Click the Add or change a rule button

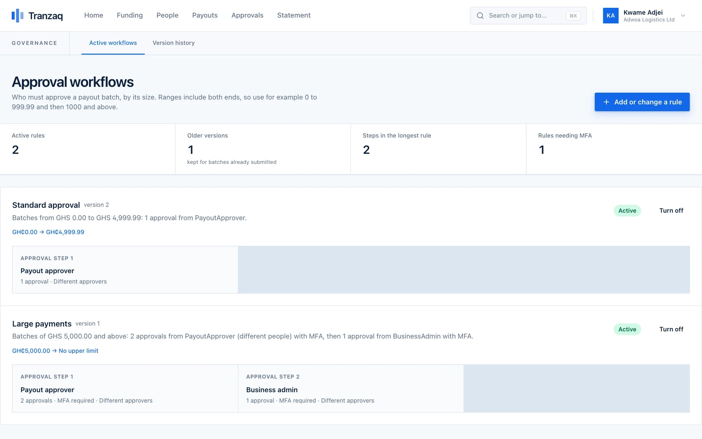coord(642,102)
